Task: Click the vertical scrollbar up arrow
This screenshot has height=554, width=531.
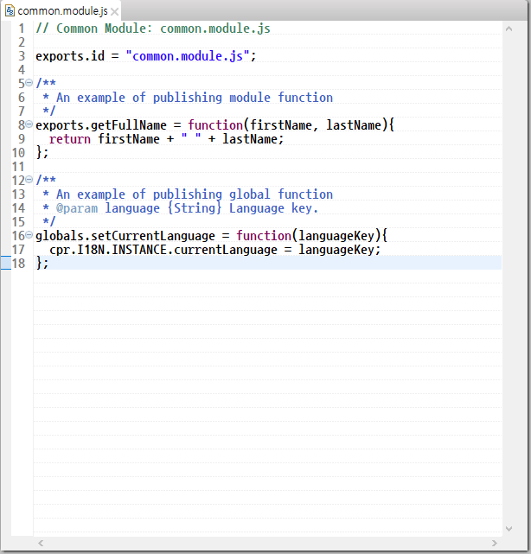Action: coord(509,29)
